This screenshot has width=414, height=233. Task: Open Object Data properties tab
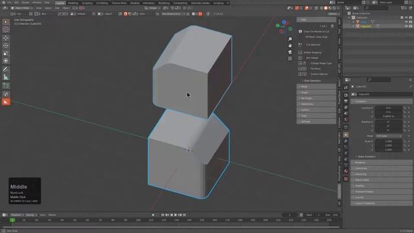tap(346, 166)
